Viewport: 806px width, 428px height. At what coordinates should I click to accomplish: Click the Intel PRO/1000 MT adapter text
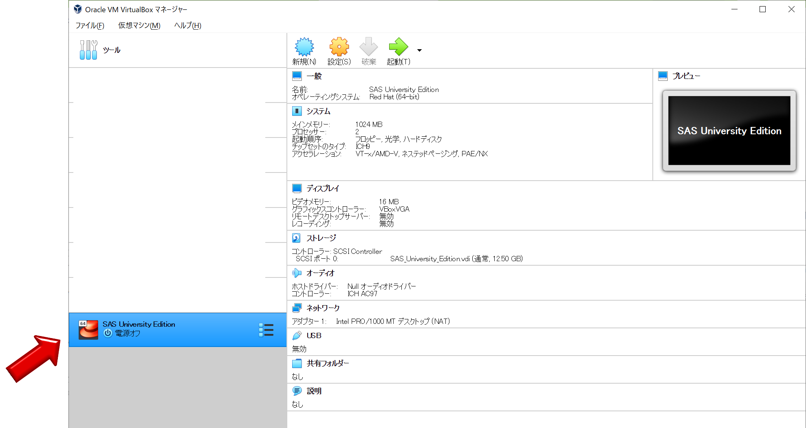(x=393, y=321)
